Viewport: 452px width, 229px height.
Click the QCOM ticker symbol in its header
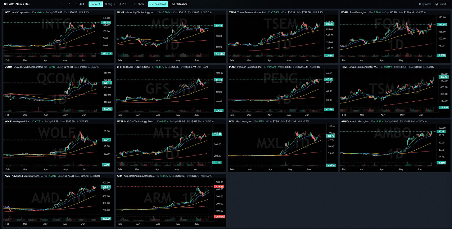tap(8, 67)
